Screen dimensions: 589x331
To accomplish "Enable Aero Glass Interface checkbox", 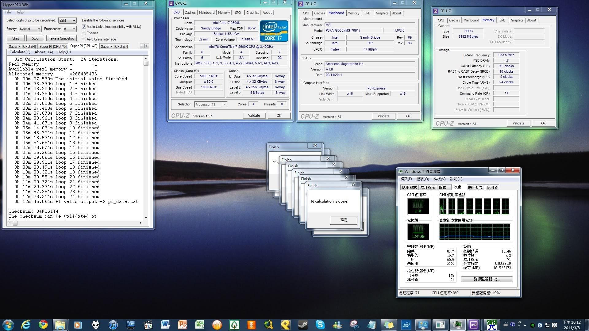I will [84, 39].
